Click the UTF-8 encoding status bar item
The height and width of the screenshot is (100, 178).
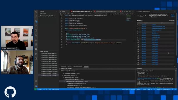(x=144, y=89)
